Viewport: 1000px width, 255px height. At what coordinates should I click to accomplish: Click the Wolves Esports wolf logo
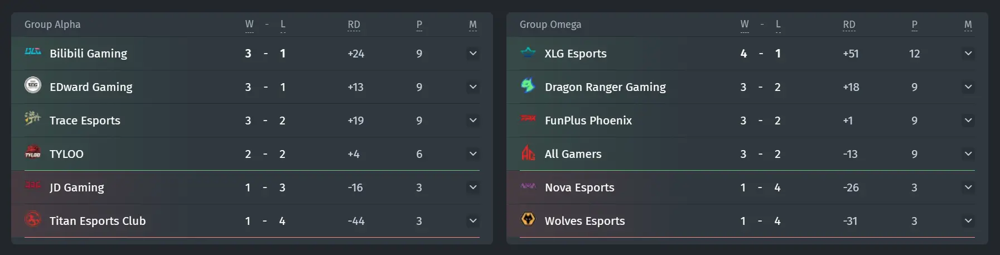click(528, 219)
